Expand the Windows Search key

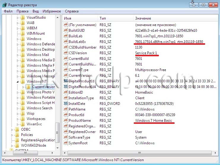[17, 108]
